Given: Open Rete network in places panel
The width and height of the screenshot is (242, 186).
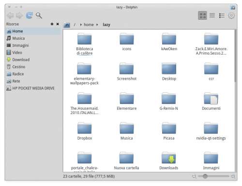Looking at the screenshot, I should click(33, 81).
